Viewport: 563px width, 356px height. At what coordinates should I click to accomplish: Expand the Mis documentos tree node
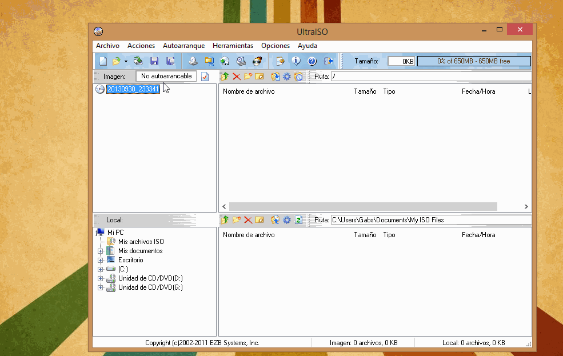[100, 251]
